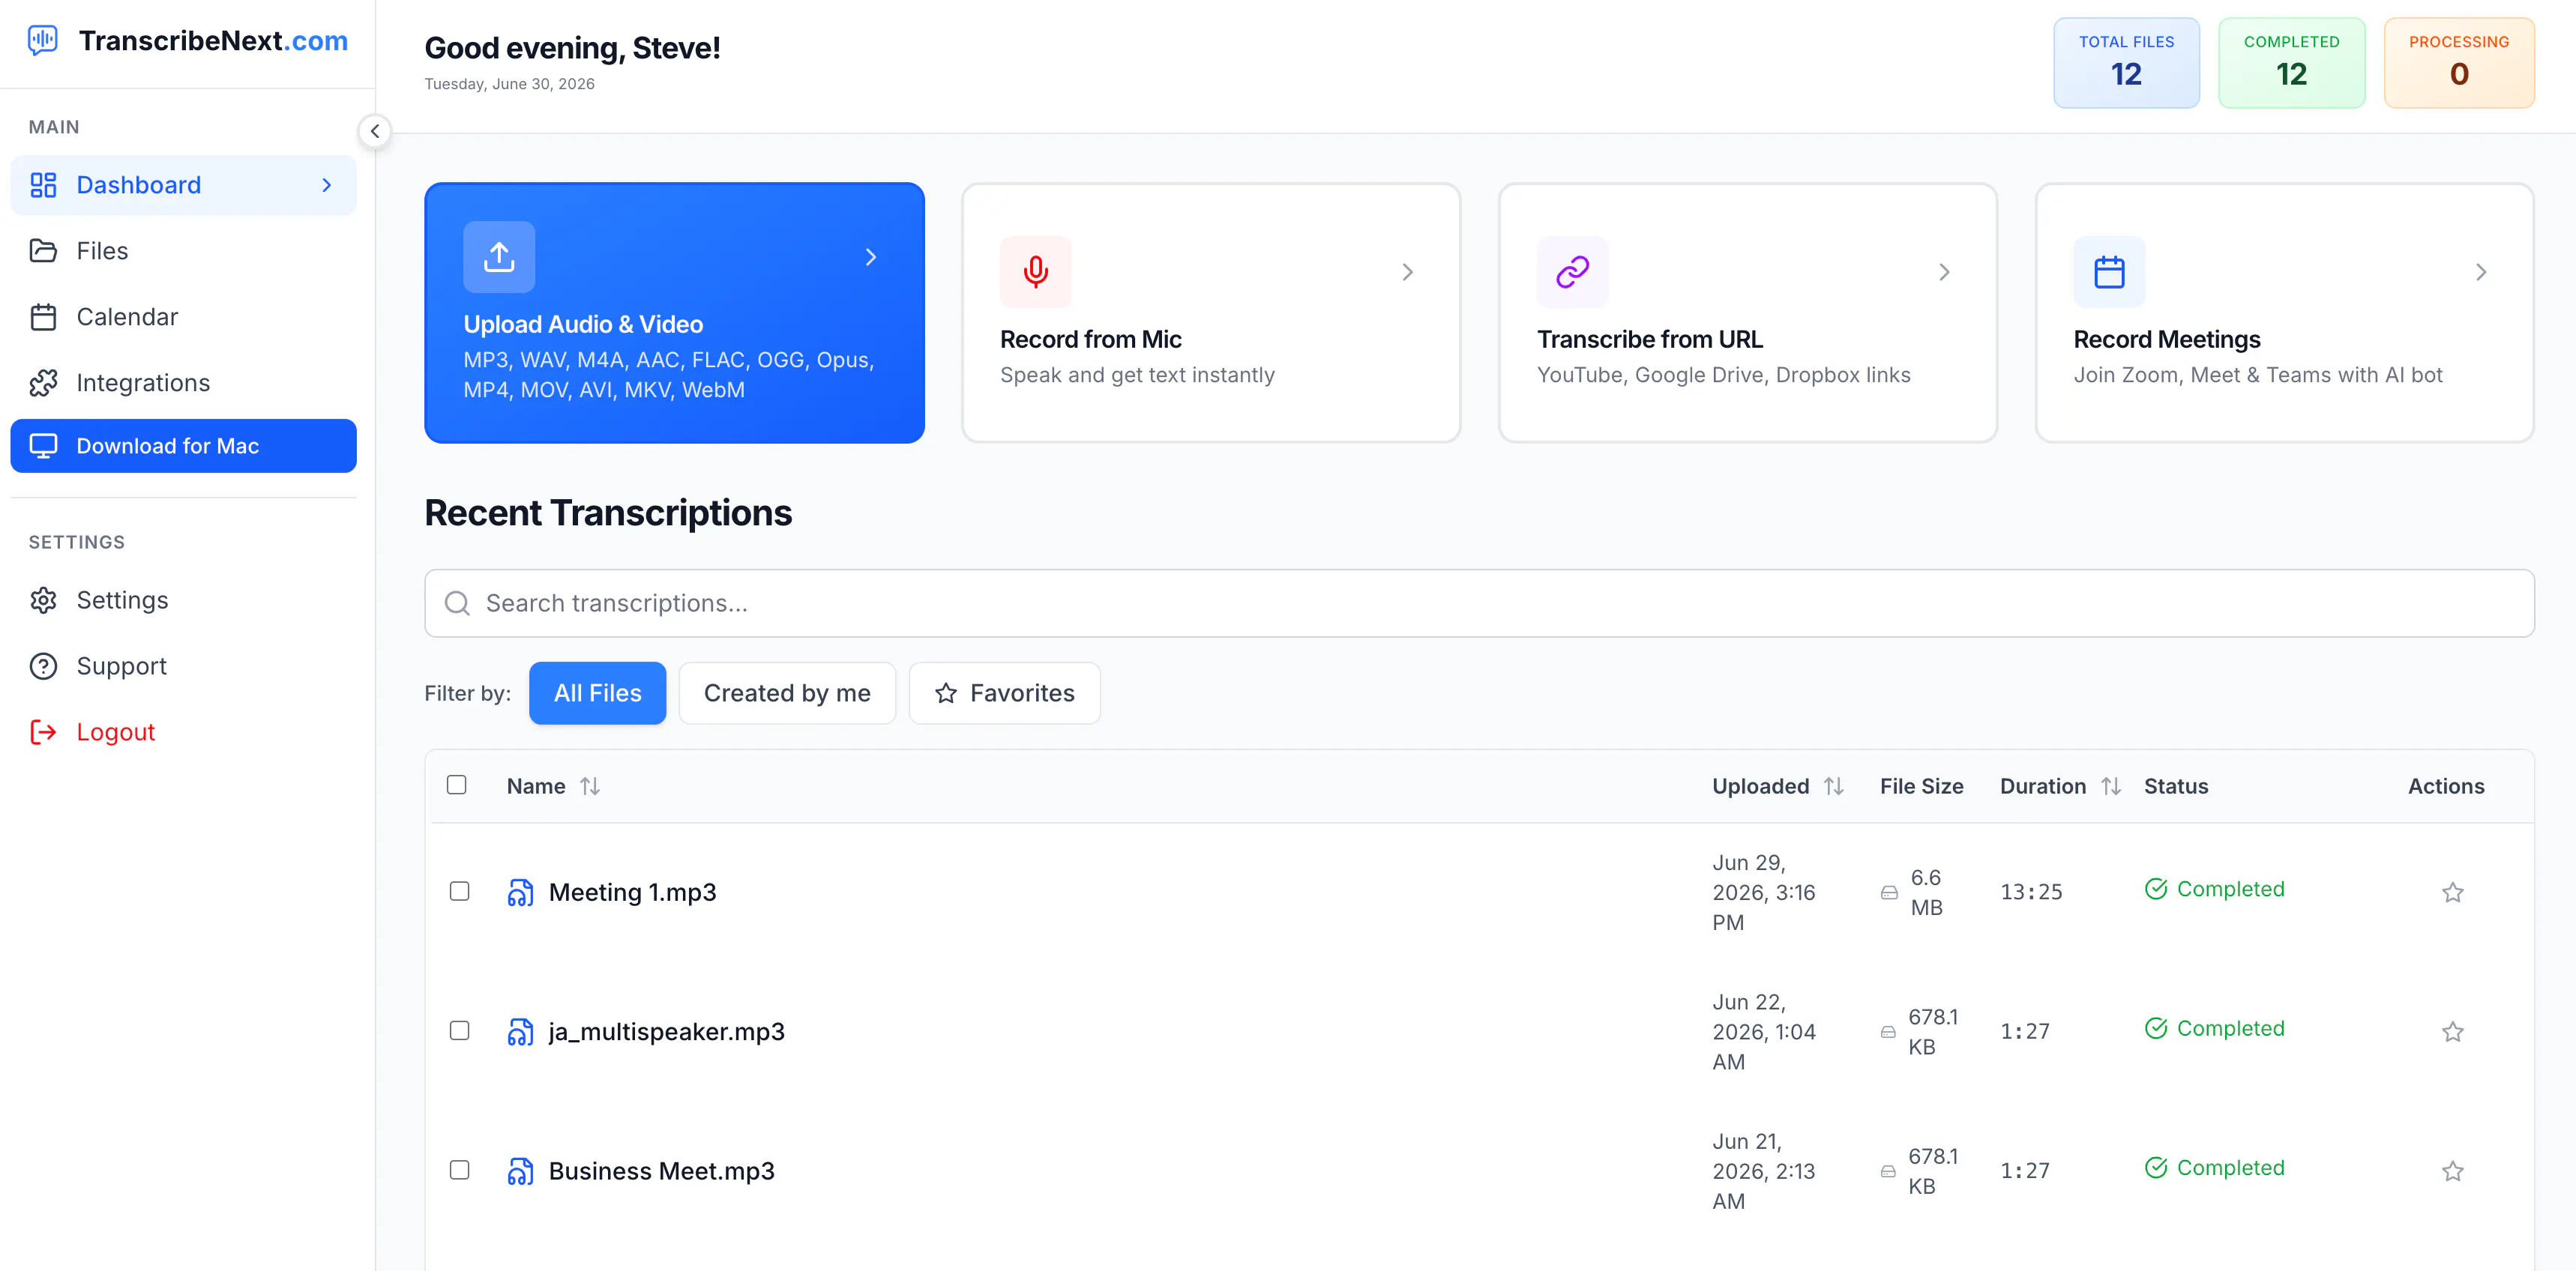Screen dimensions: 2576x1271
Task: Navigate to Integrations
Action: click(x=183, y=383)
